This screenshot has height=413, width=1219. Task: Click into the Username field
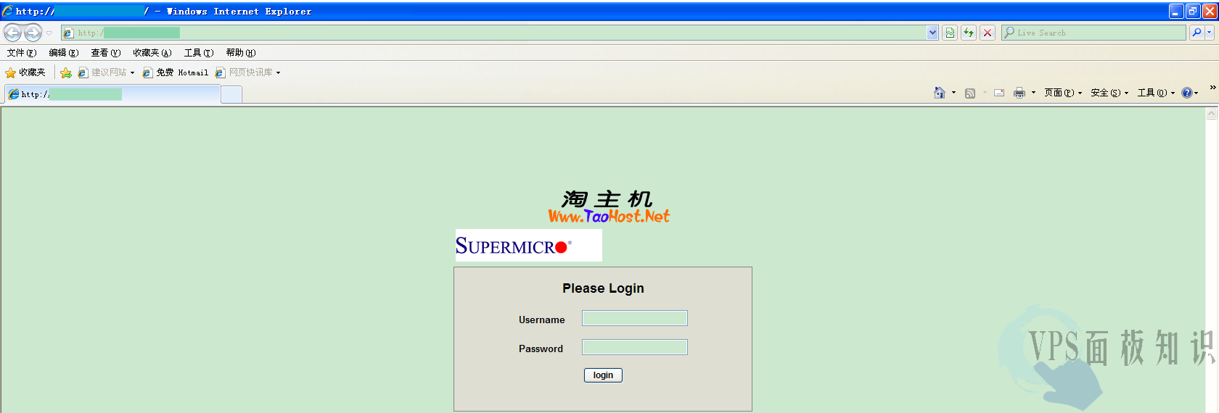(x=635, y=318)
